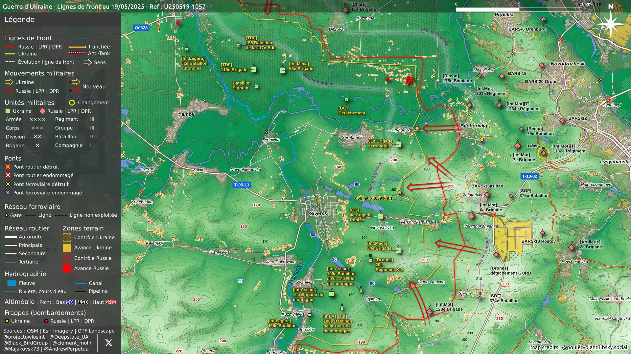Click the Fleuve blue swatch in Hydrographie
This screenshot has height=354, width=631.
tap(12, 283)
